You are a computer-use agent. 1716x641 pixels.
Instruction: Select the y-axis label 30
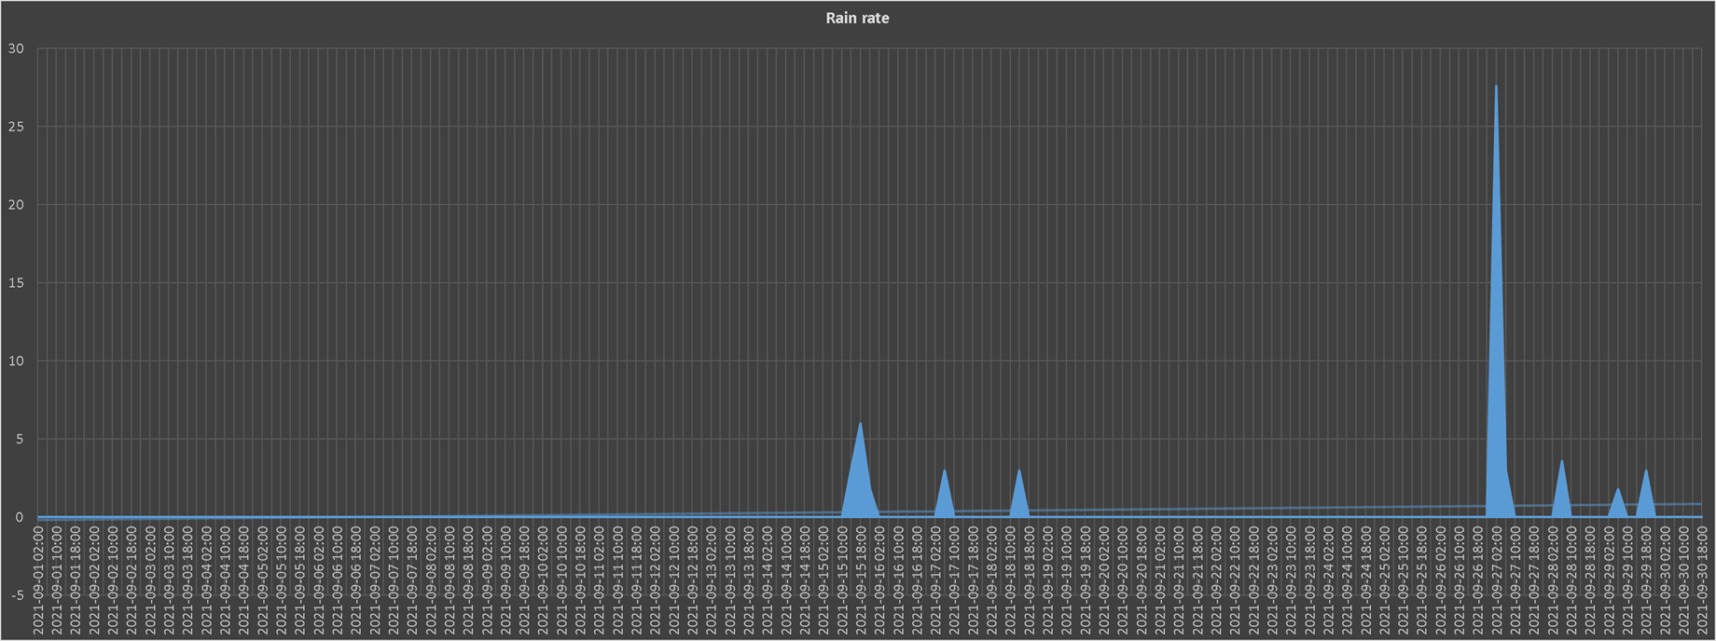pyautogui.click(x=16, y=48)
